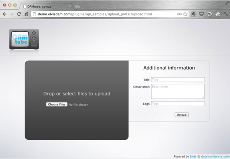230x159 pixels.
Task: Click the page icon in the address bar
Action: [34, 14]
